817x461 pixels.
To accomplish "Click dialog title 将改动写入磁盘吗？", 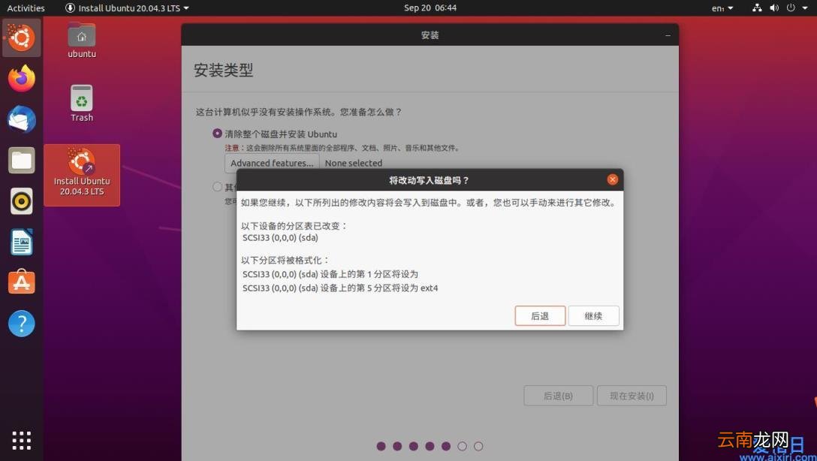I will (x=430, y=180).
